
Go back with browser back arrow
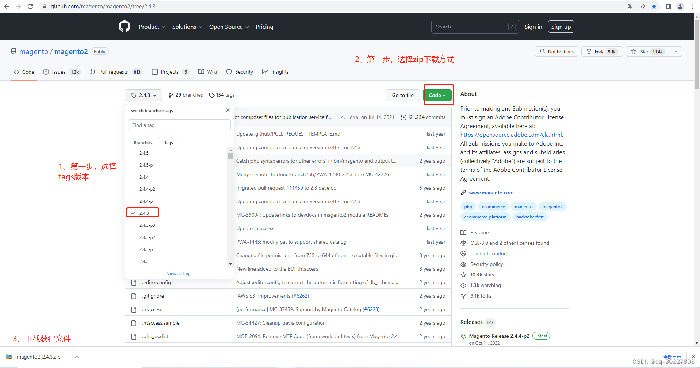[x=7, y=7]
